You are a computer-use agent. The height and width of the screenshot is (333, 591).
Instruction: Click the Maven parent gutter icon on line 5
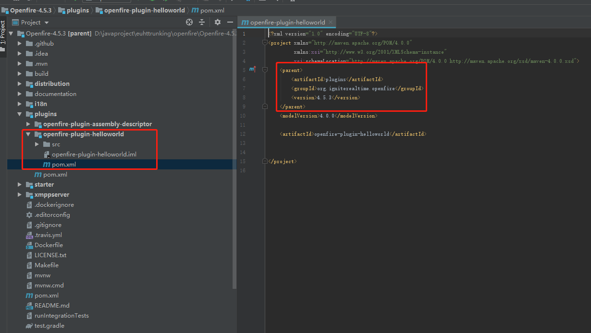point(252,70)
